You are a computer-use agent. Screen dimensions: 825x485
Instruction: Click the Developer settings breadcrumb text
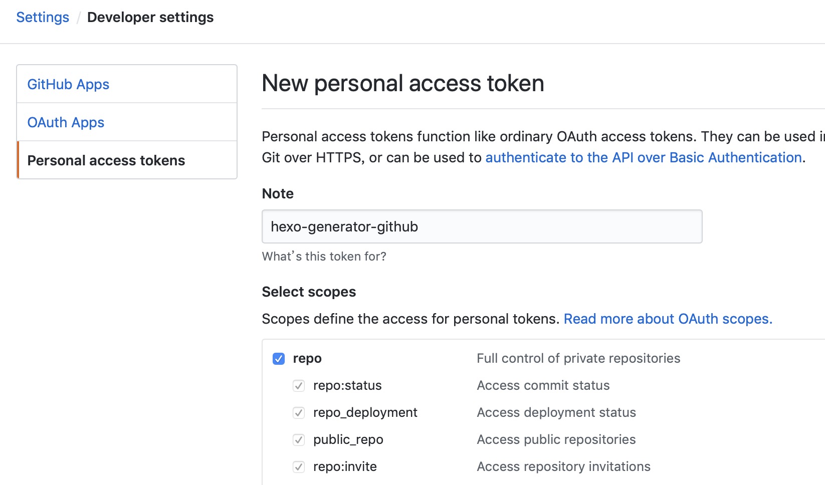pos(150,18)
